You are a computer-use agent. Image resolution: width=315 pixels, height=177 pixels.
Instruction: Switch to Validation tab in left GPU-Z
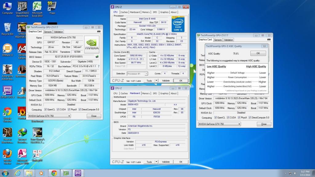point(58,32)
